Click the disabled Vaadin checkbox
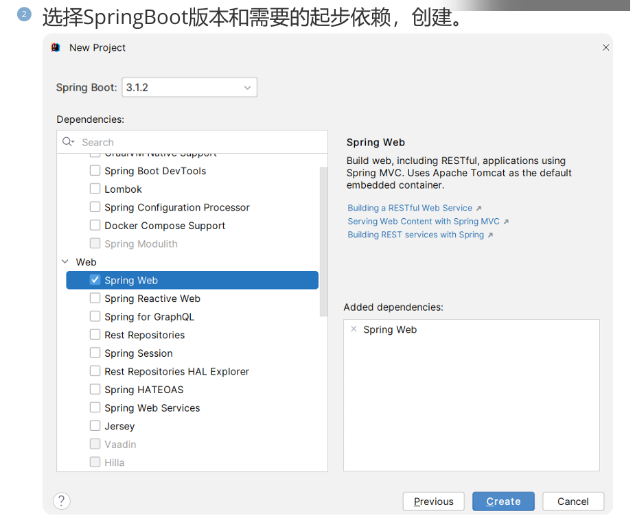635x518 pixels. coord(95,443)
